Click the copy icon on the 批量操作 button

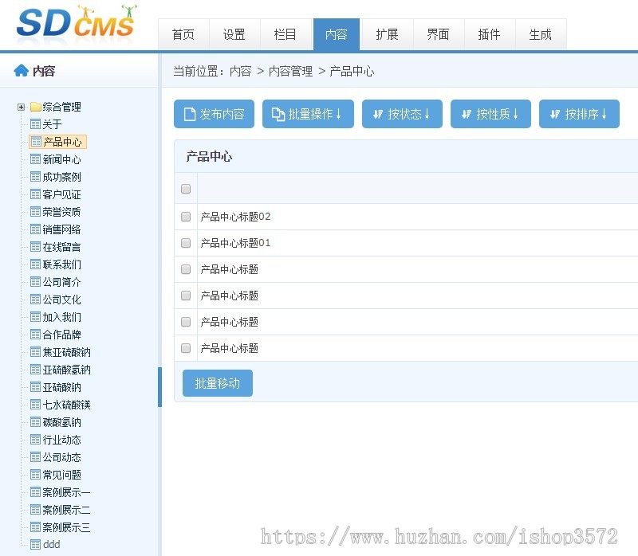click(x=278, y=114)
